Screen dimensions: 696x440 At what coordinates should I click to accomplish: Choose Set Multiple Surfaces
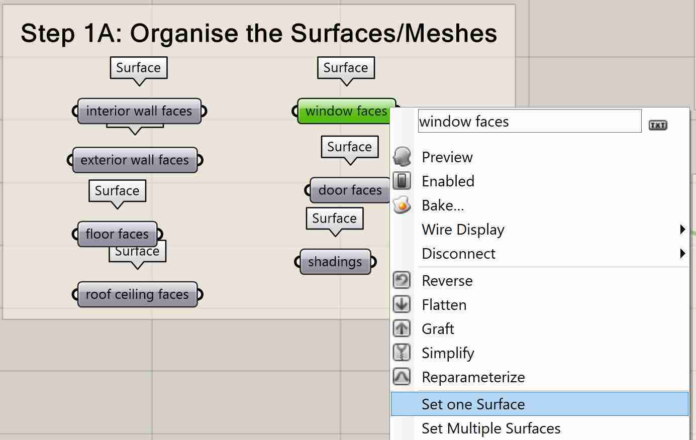tap(491, 428)
